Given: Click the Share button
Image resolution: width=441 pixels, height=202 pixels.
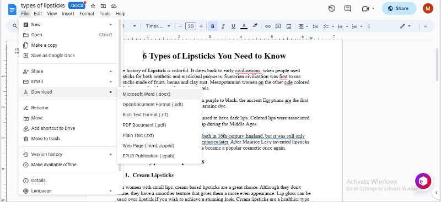Looking at the screenshot, I should pyautogui.click(x=399, y=8).
